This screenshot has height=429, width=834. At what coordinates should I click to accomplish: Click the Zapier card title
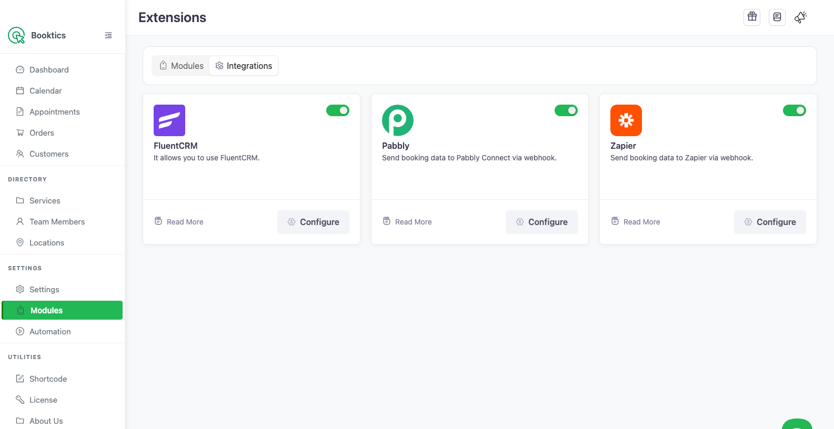[623, 146]
